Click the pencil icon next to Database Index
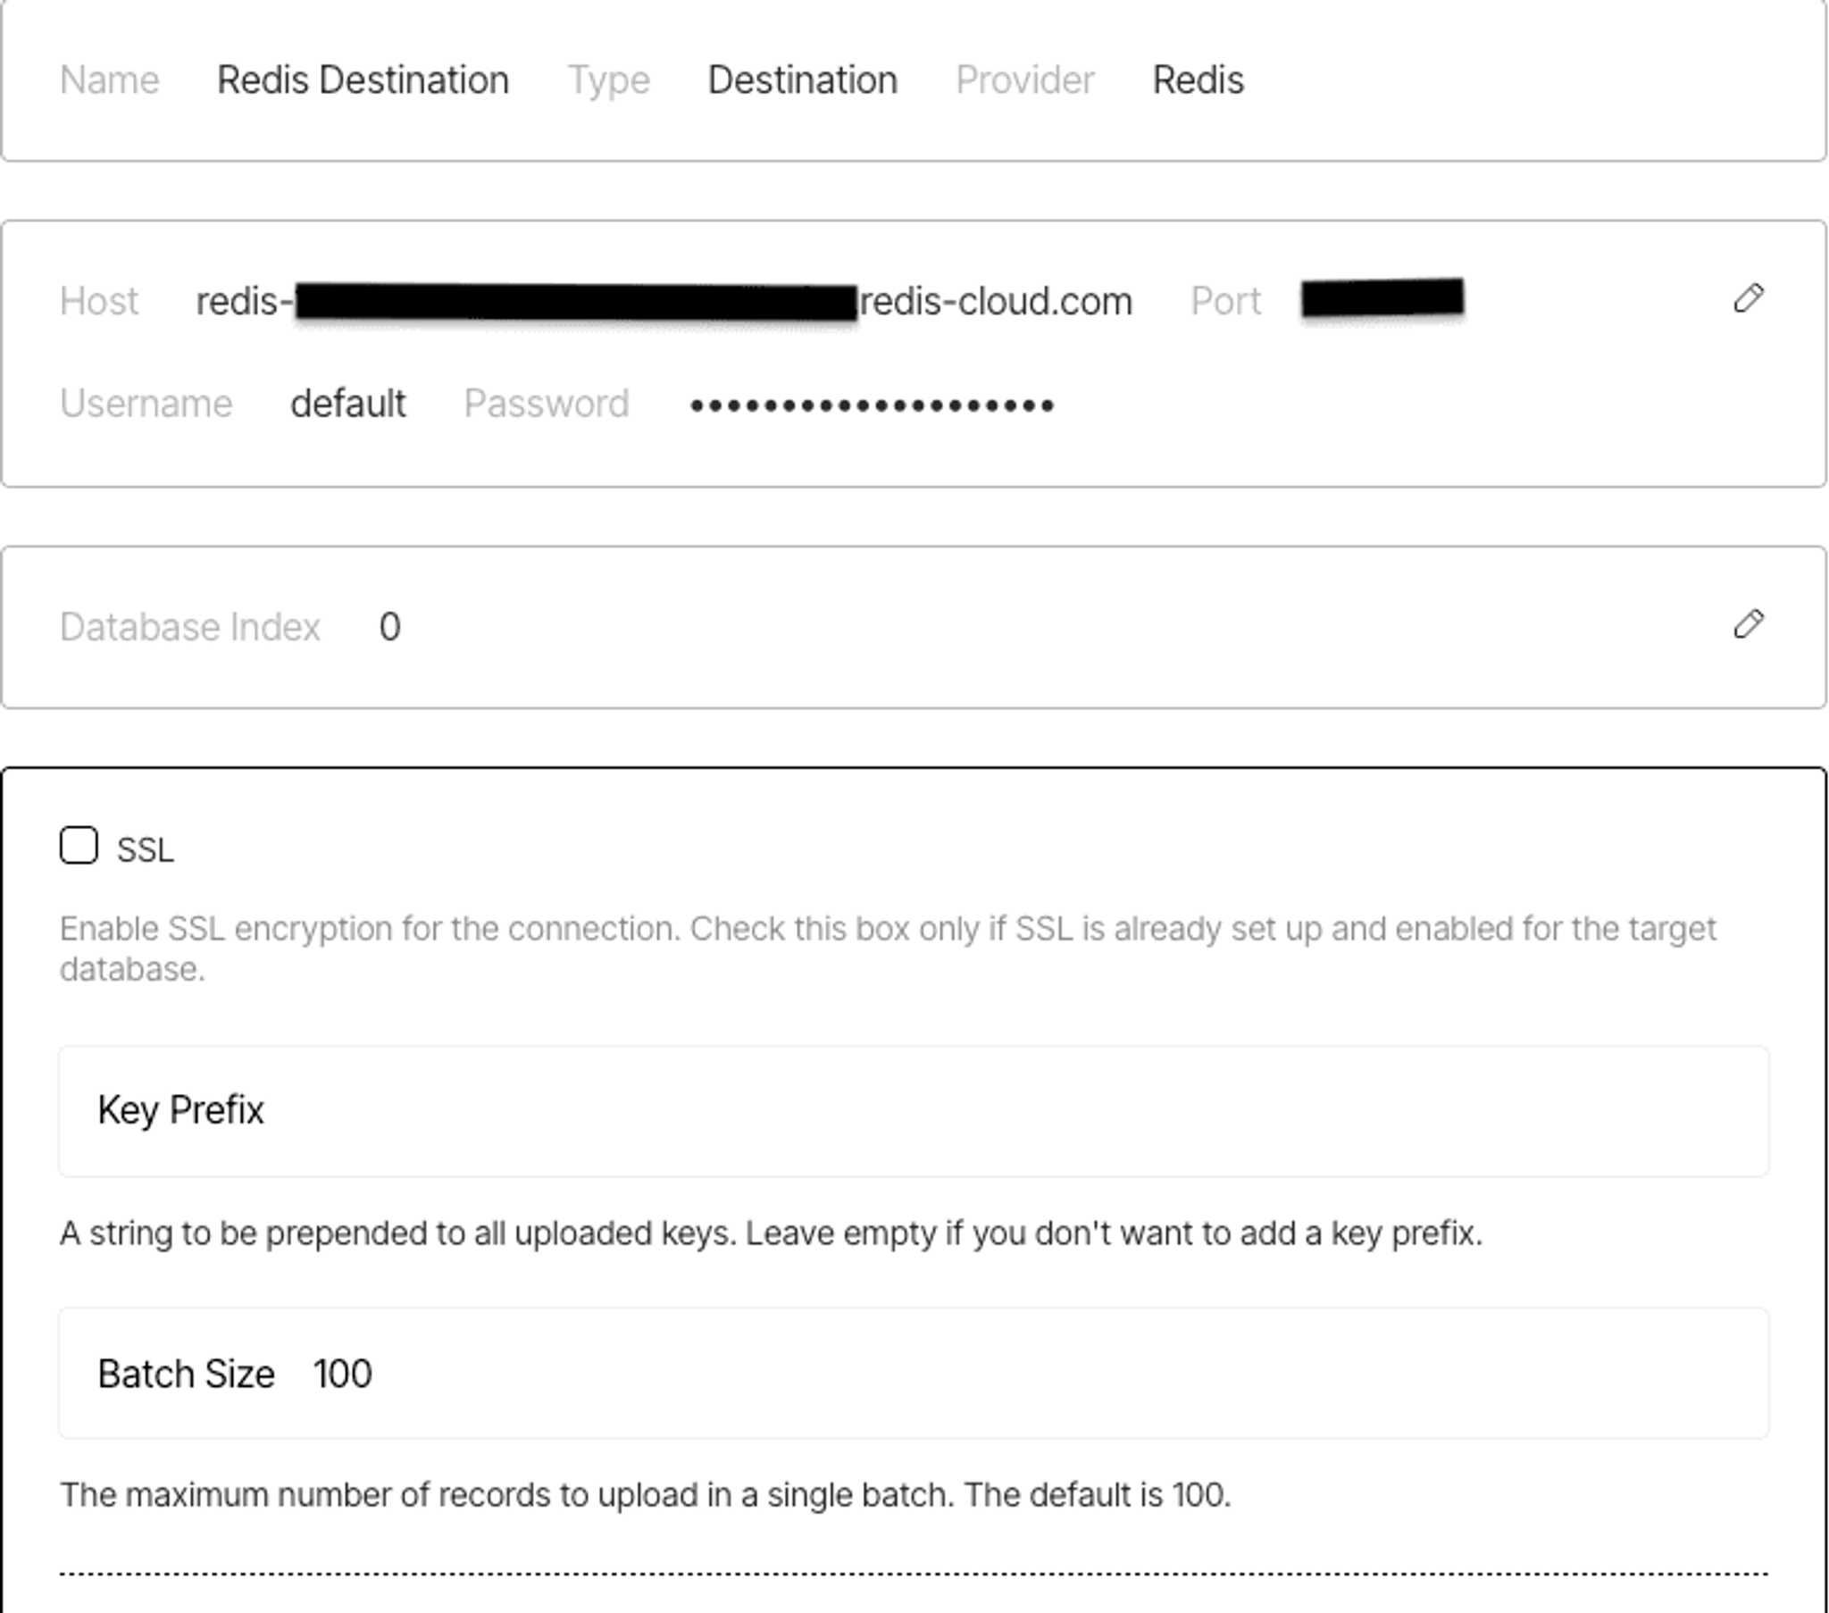The width and height of the screenshot is (1829, 1613). [x=1748, y=625]
